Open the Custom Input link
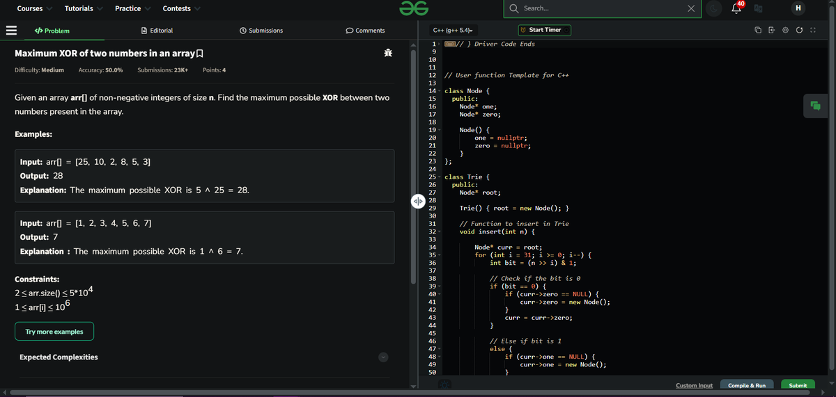This screenshot has width=836, height=397. (695, 385)
